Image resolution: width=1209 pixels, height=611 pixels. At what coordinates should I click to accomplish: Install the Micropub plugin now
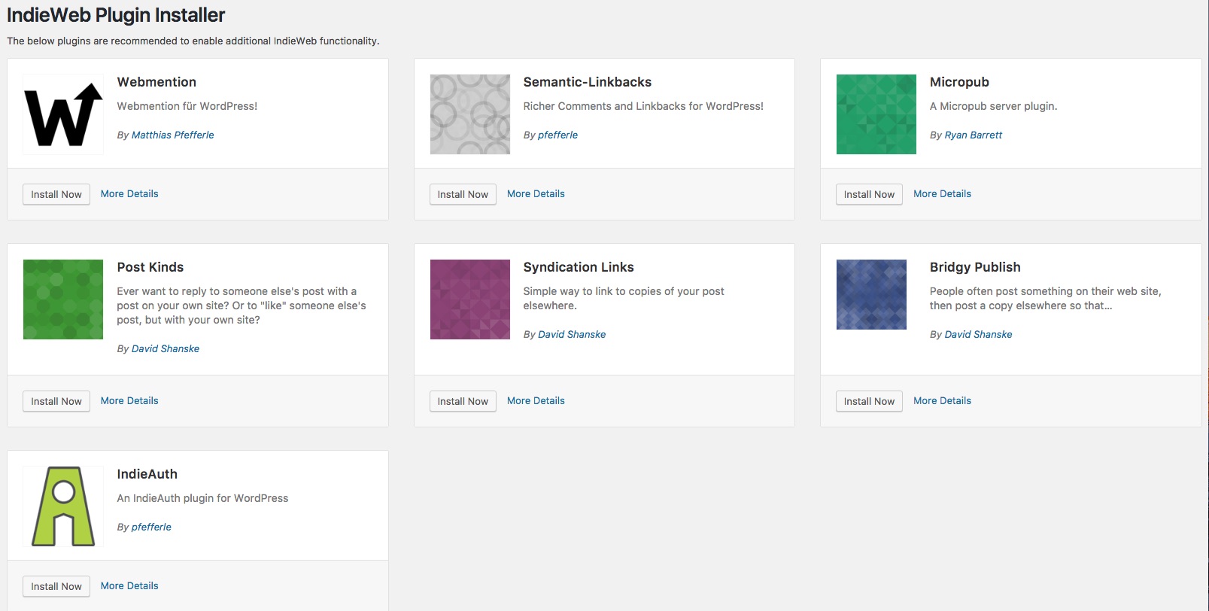point(869,194)
